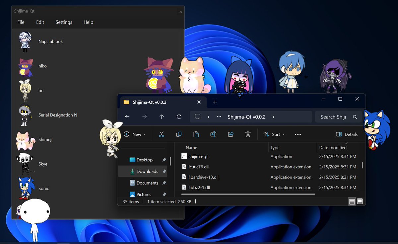Open the See more ellipsis in Explorer toolbar
Screen dimensions: 398x244
tap(298, 134)
